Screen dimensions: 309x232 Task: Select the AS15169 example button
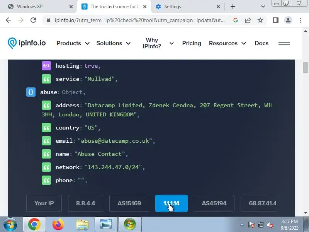[x=129, y=203]
